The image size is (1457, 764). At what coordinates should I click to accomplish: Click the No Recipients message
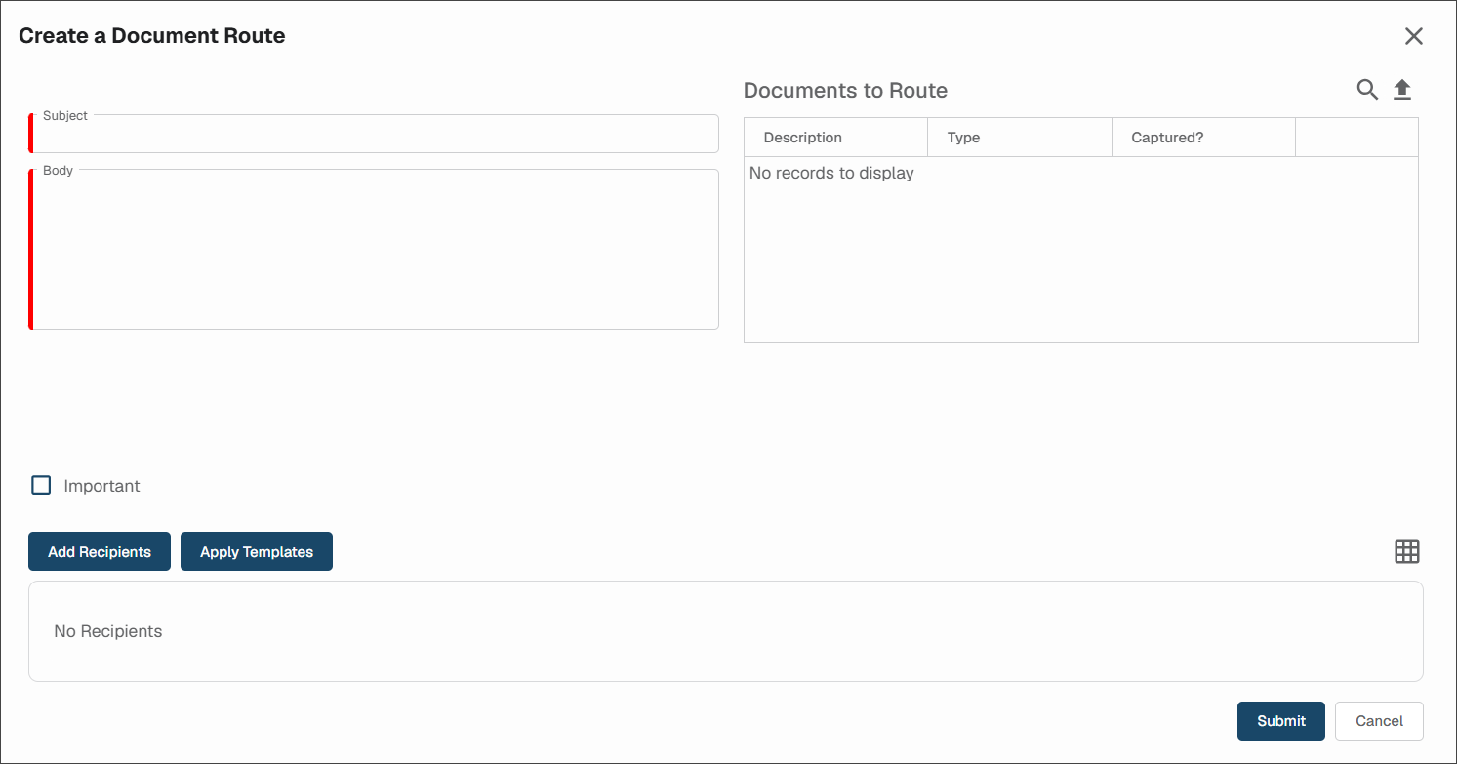pyautogui.click(x=108, y=631)
